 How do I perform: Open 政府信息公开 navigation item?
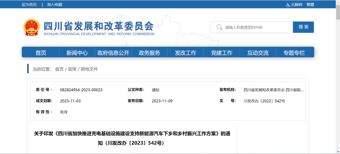pyautogui.click(x=113, y=53)
